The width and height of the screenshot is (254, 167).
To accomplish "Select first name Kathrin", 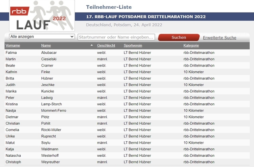I will 12,72.
